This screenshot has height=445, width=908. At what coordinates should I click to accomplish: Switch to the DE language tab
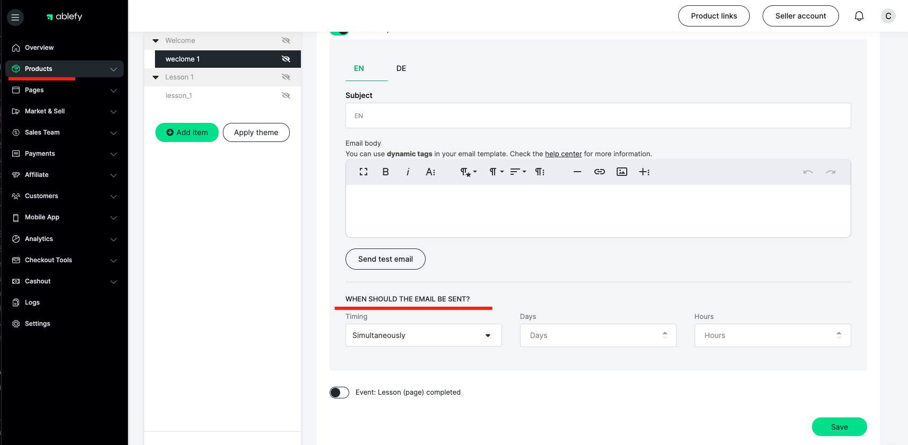point(401,68)
